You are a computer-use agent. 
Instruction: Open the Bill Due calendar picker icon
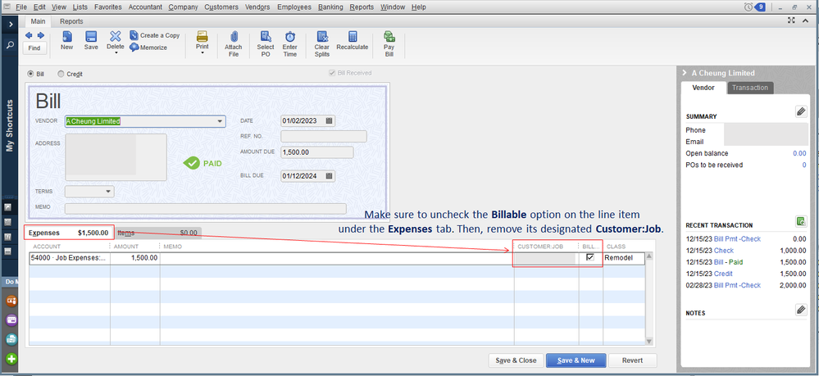click(329, 176)
